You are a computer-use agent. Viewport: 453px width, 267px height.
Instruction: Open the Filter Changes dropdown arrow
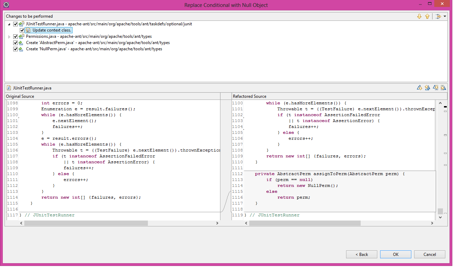click(445, 16)
